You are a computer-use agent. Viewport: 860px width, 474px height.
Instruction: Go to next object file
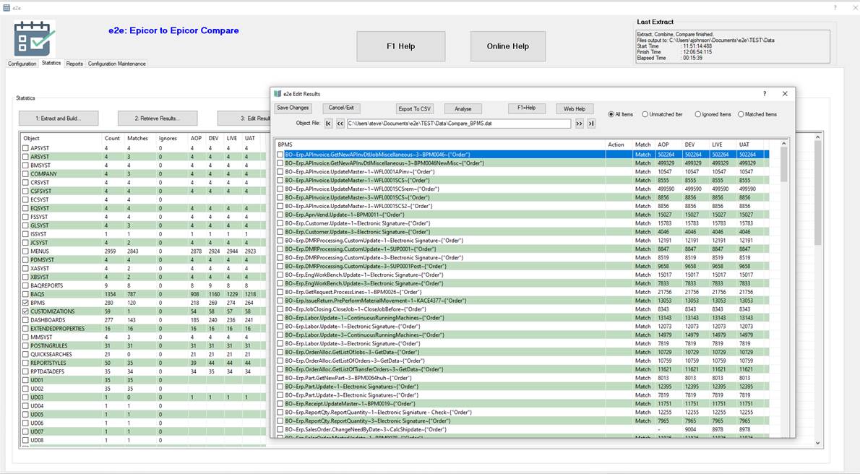coord(579,124)
